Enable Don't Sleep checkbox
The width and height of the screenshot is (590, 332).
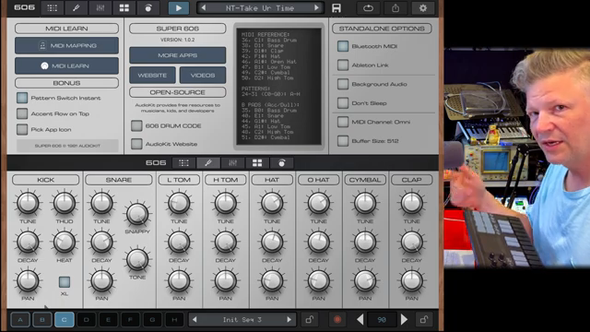pos(343,102)
